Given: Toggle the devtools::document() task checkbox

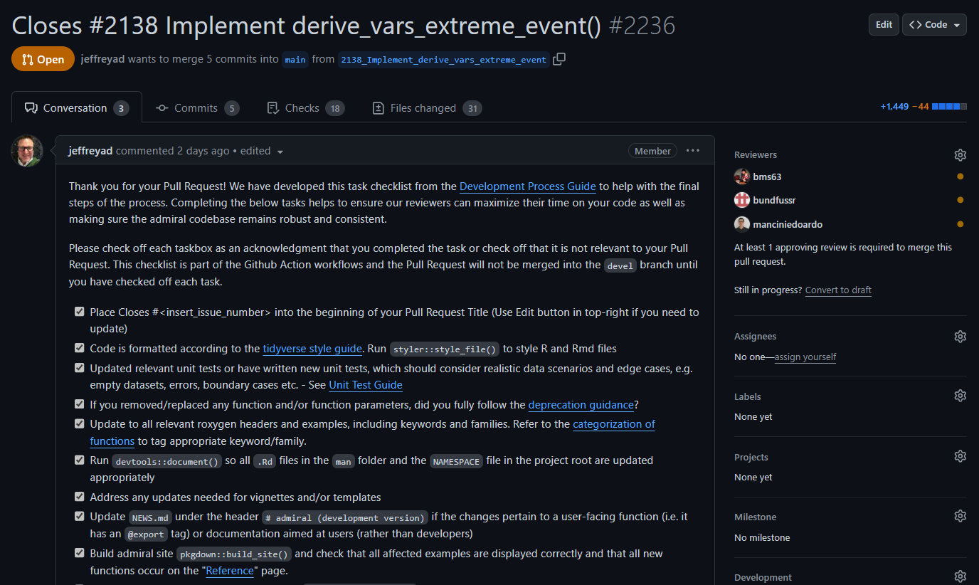Looking at the screenshot, I should (80, 460).
